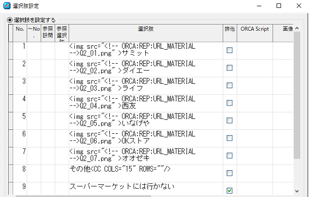Select the Q2_04.png 西友 choice cell
The image size is (309, 197).
tap(146, 104)
